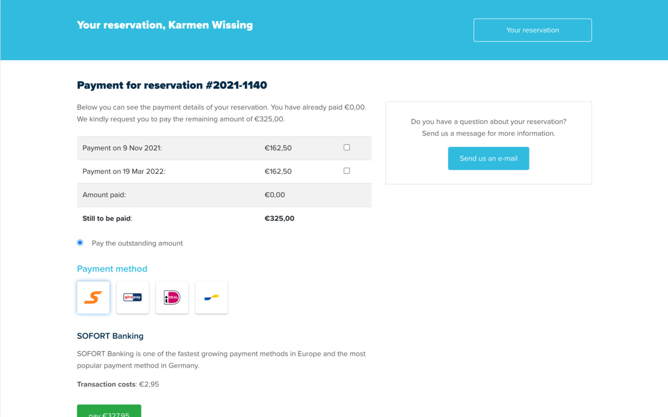
Task: Click the 'Payment method' section heading
Action: point(112,269)
